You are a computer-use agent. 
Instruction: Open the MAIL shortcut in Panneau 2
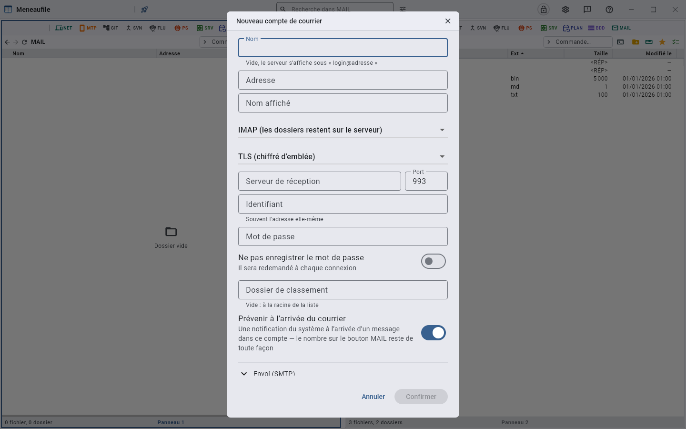coord(622,28)
